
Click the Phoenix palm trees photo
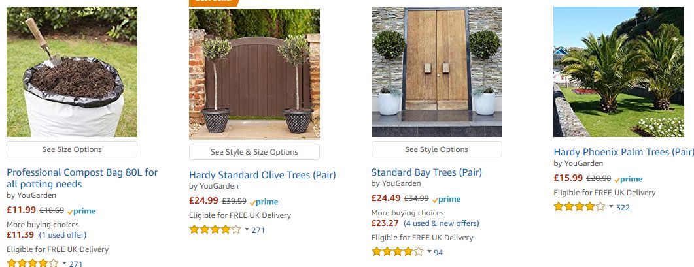pyautogui.click(x=619, y=72)
